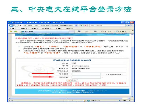The image size is (142, 106).
Task: Open the 工具 command bar dropdown
Action: pyautogui.click(x=123, y=31)
